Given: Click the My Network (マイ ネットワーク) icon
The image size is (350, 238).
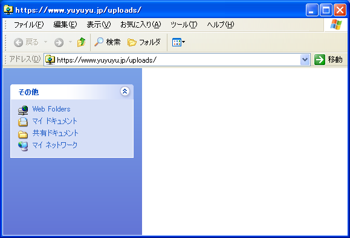Looking at the screenshot, I should pyautogui.click(x=23, y=146).
